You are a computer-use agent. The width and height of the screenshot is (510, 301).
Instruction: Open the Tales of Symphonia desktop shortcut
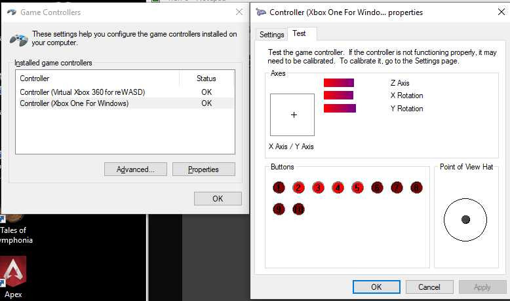point(14,229)
